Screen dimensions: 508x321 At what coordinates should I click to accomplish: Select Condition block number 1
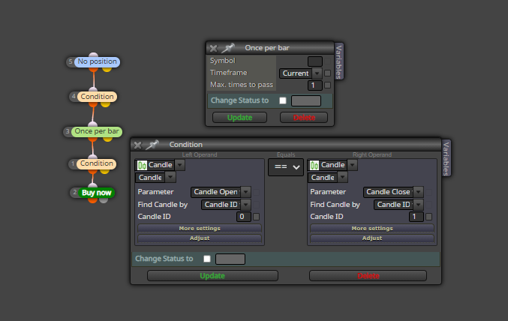pyautogui.click(x=97, y=163)
